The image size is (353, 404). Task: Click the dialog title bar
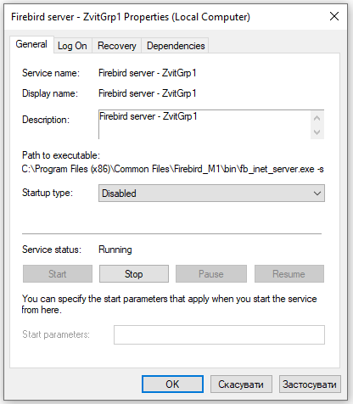pos(164,17)
